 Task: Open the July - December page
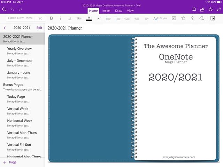point(22,63)
